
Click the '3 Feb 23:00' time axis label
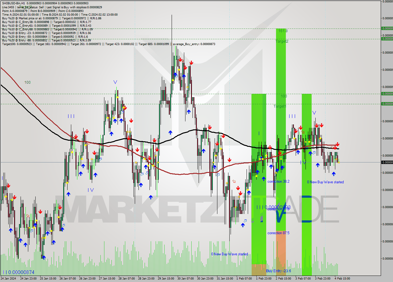tap(322, 279)
